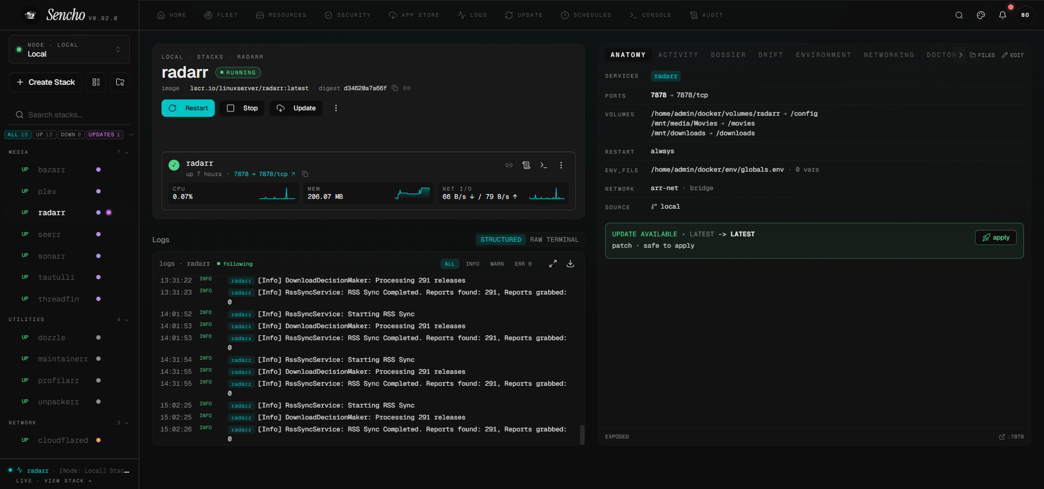
Task: Filter logs to ERR 6 entries
Action: [523, 264]
